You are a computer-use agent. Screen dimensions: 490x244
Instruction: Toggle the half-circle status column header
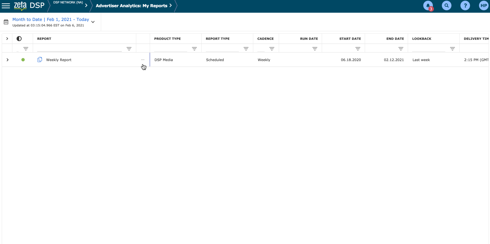click(19, 39)
